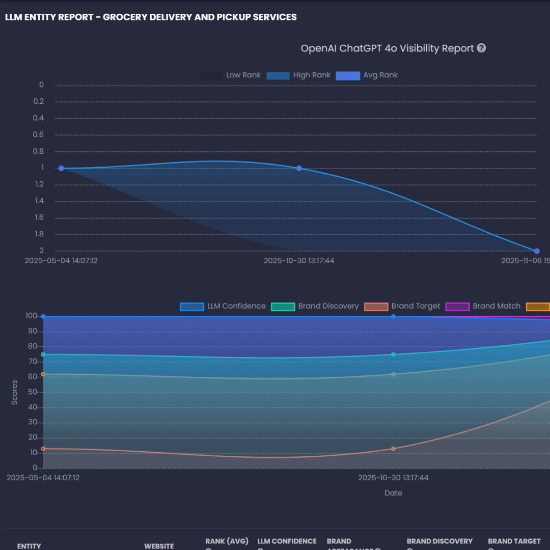
Task: Click the RANK (AVG) column help icon
Action: [x=208, y=548]
